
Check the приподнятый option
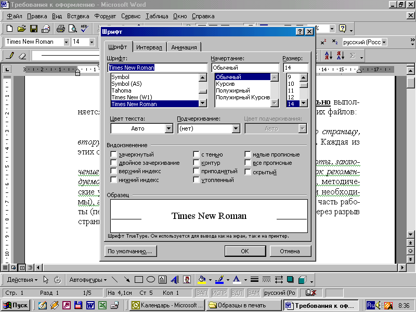[x=196, y=171]
